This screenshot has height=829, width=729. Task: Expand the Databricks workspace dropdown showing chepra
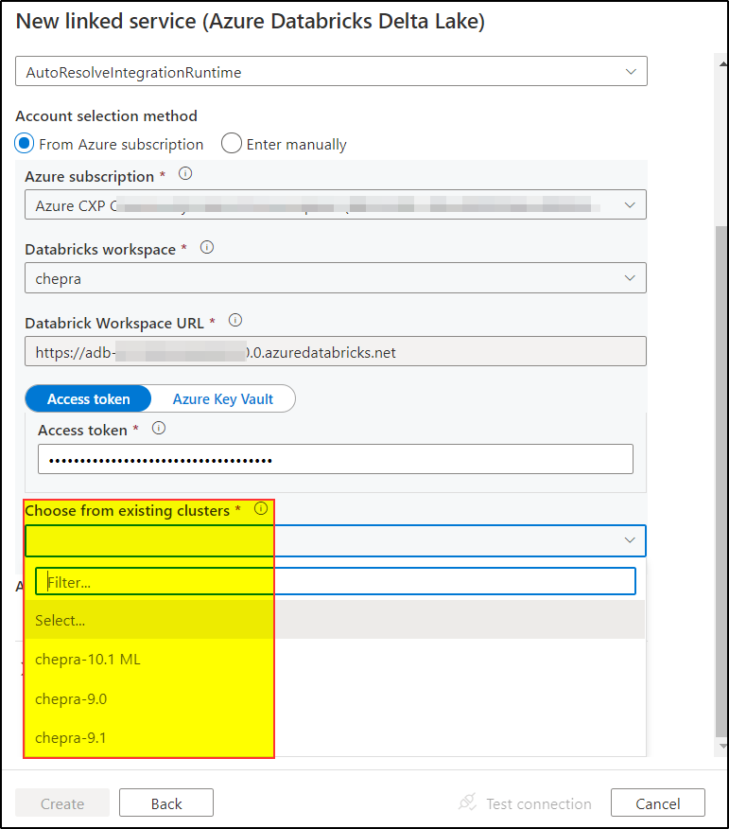(336, 278)
